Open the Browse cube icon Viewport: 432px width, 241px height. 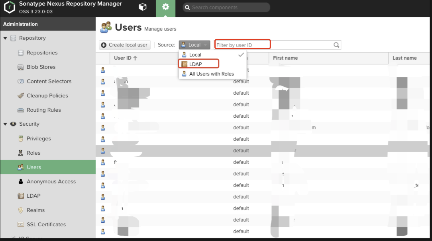(x=142, y=7)
